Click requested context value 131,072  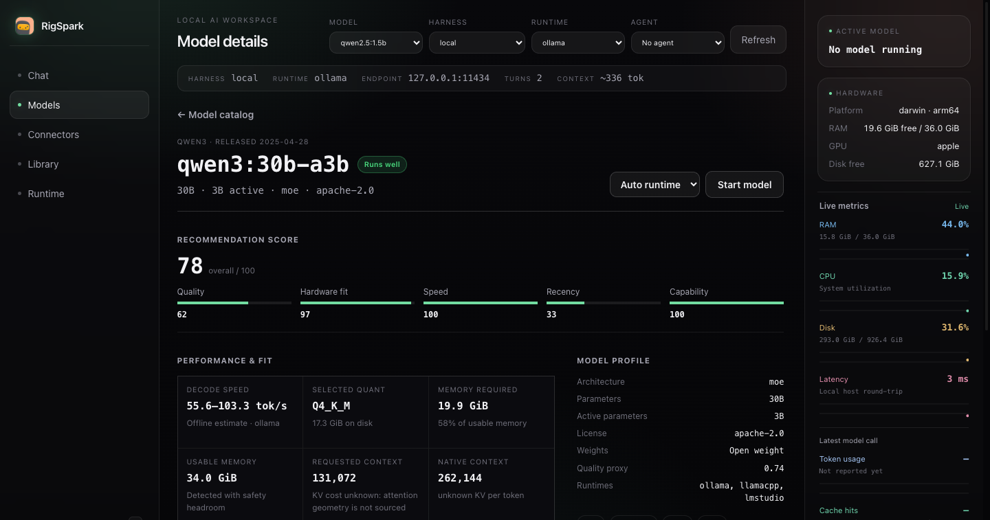coord(334,478)
